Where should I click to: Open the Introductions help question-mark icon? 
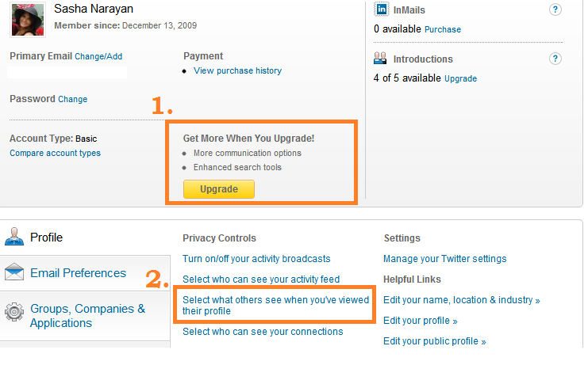point(555,59)
